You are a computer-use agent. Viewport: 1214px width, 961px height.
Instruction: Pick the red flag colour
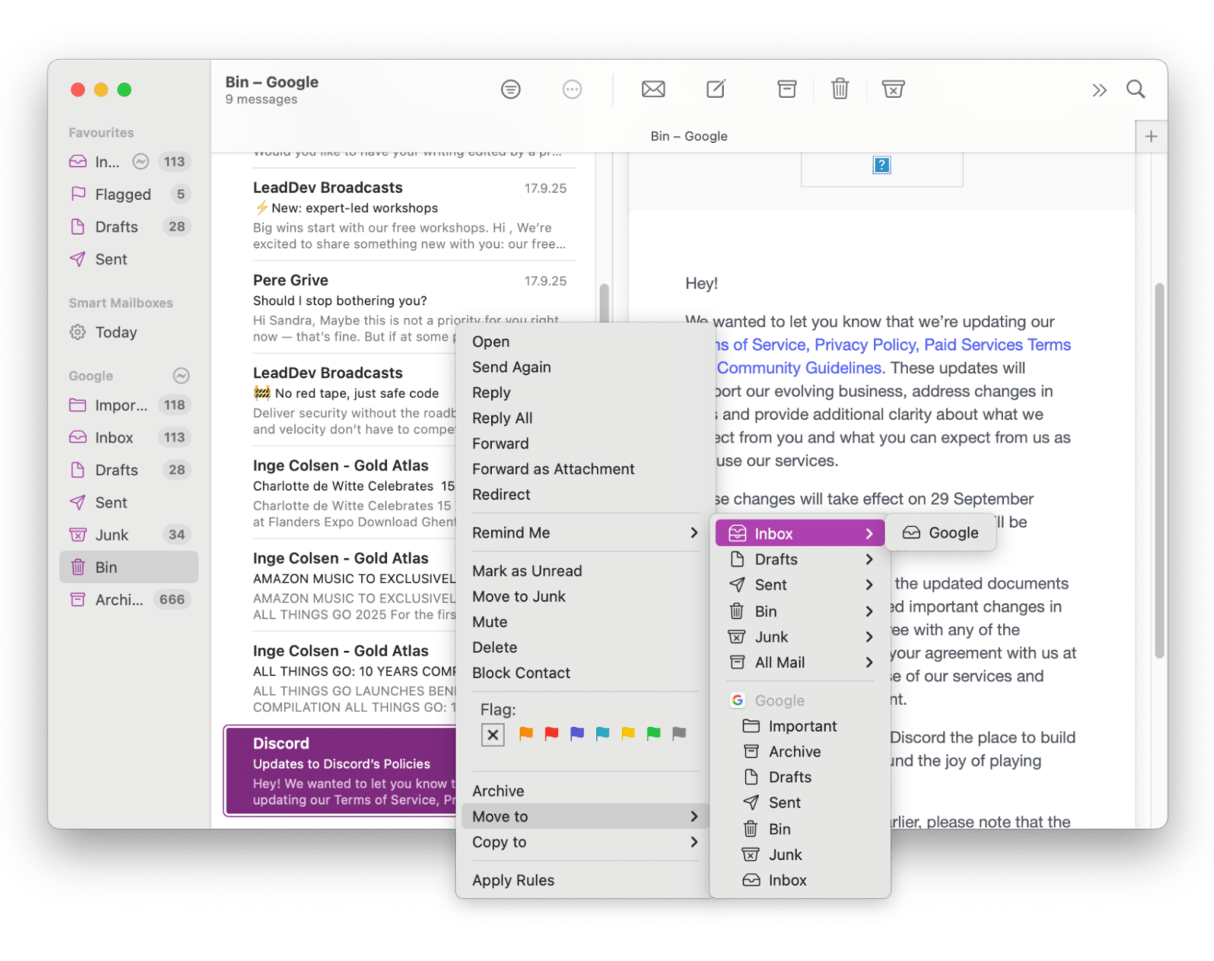pos(552,733)
